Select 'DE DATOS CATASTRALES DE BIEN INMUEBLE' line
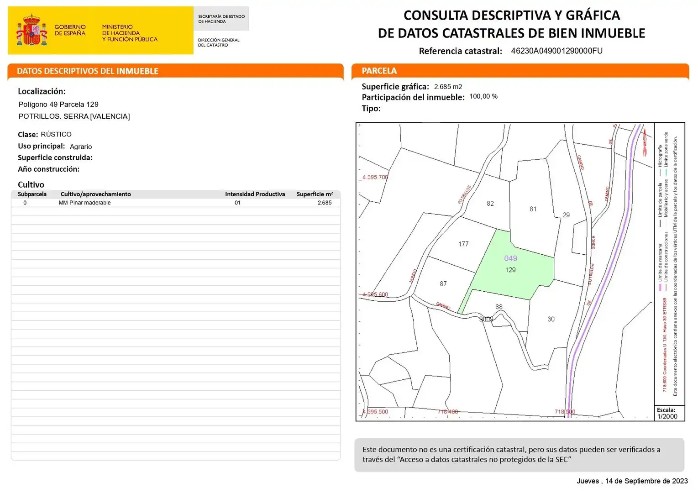The height and width of the screenshot is (493, 698). (x=511, y=33)
